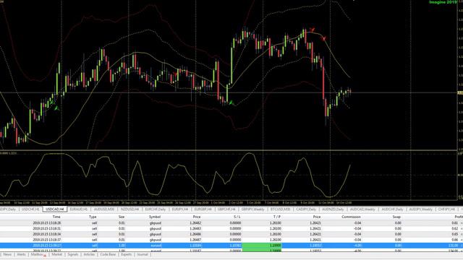The image size is (463, 260).
Task: Open the Alerts terminal tab
Action: point(21,254)
